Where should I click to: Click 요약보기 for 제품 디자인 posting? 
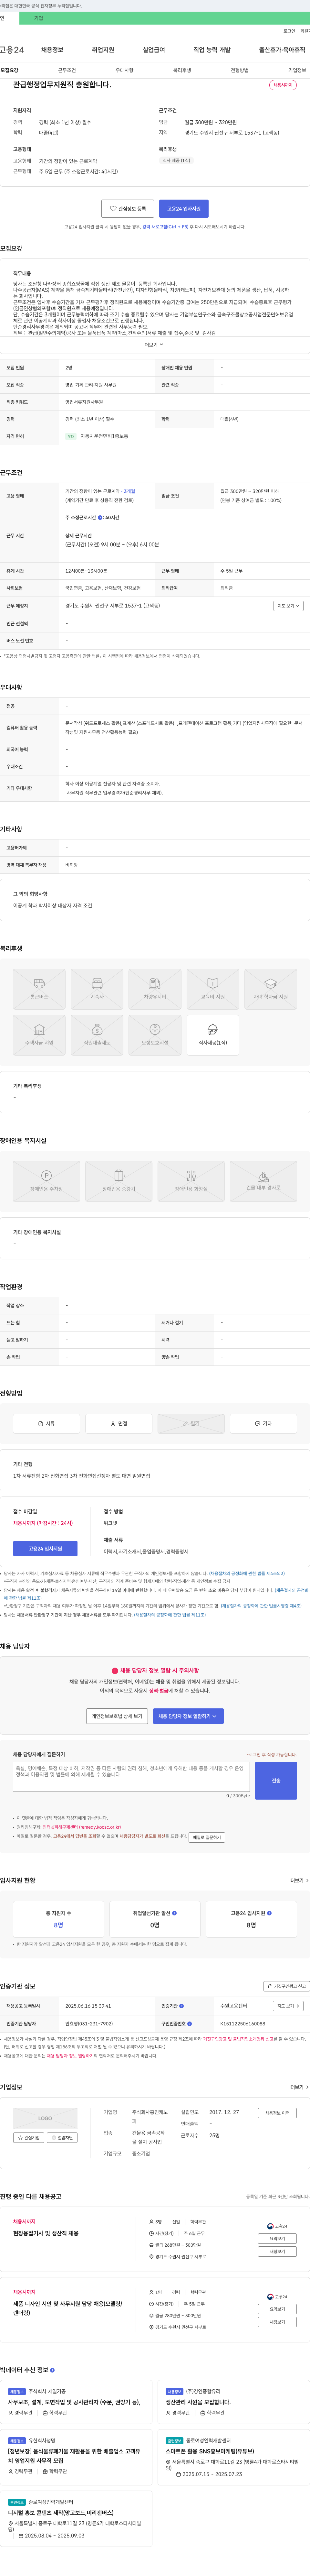tap(277, 2309)
